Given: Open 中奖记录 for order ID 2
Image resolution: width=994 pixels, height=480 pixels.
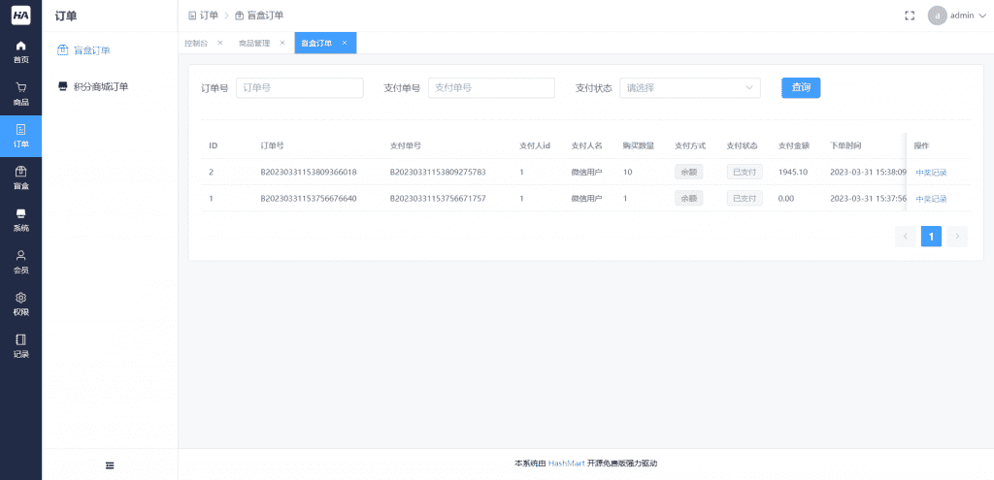Looking at the screenshot, I should pos(931,173).
